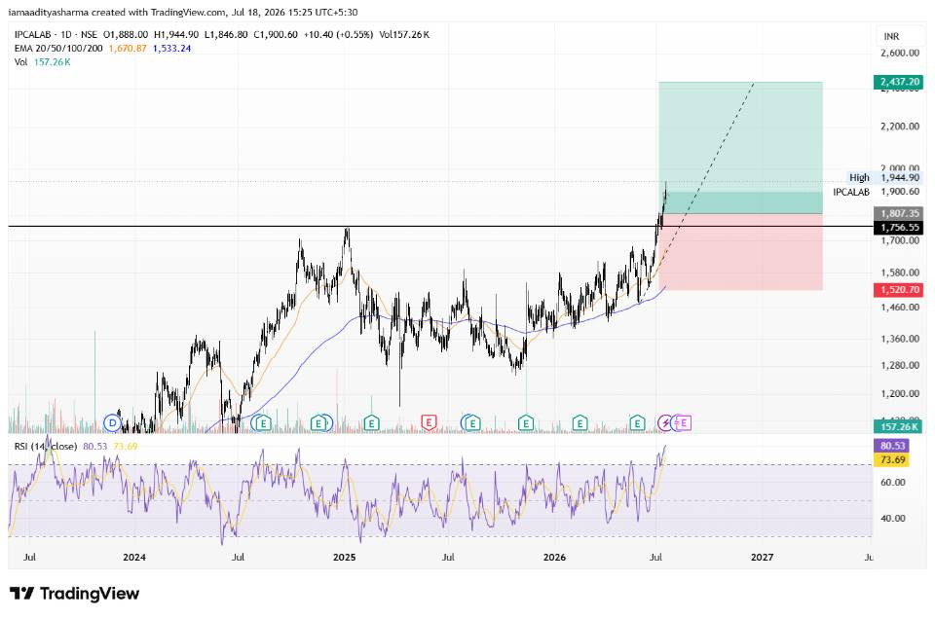Click the 1,520.70 stop-loss price label
935x618 pixels.
(x=899, y=290)
